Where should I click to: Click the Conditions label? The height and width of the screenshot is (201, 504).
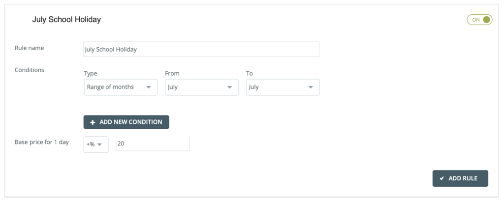[x=30, y=70]
